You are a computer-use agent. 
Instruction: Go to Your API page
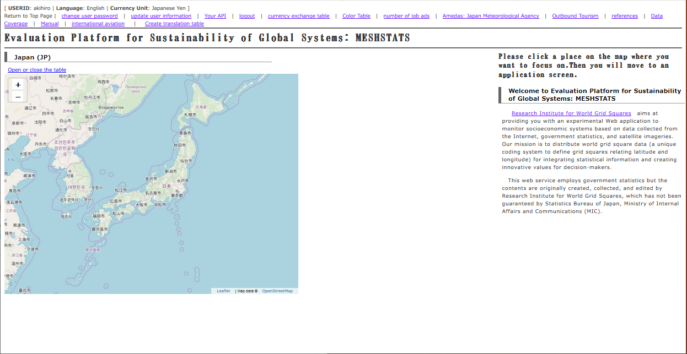click(215, 16)
